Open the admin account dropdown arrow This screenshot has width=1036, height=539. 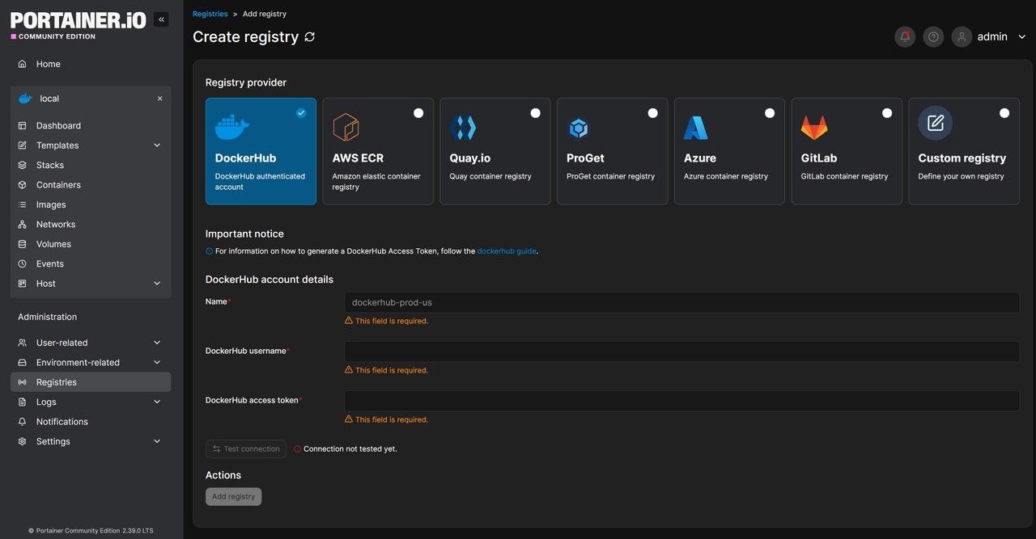pyautogui.click(x=1021, y=37)
